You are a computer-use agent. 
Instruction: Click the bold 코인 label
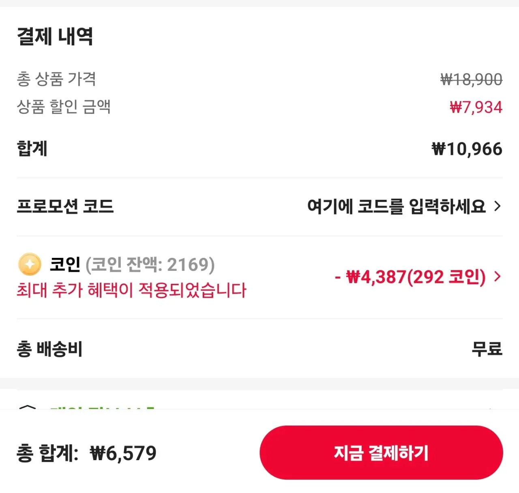[x=65, y=264]
